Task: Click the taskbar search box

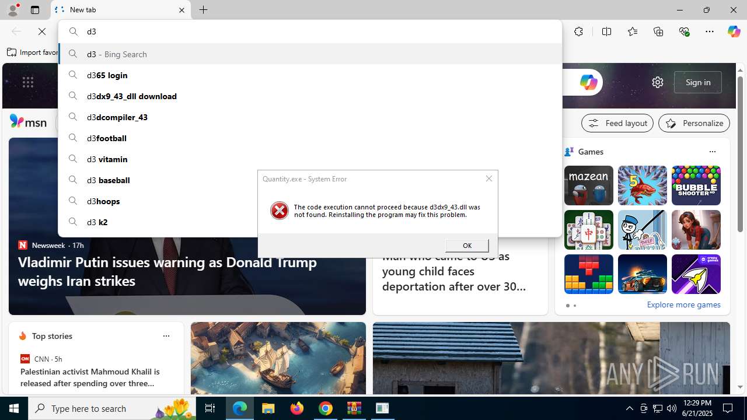Action: coord(112,408)
